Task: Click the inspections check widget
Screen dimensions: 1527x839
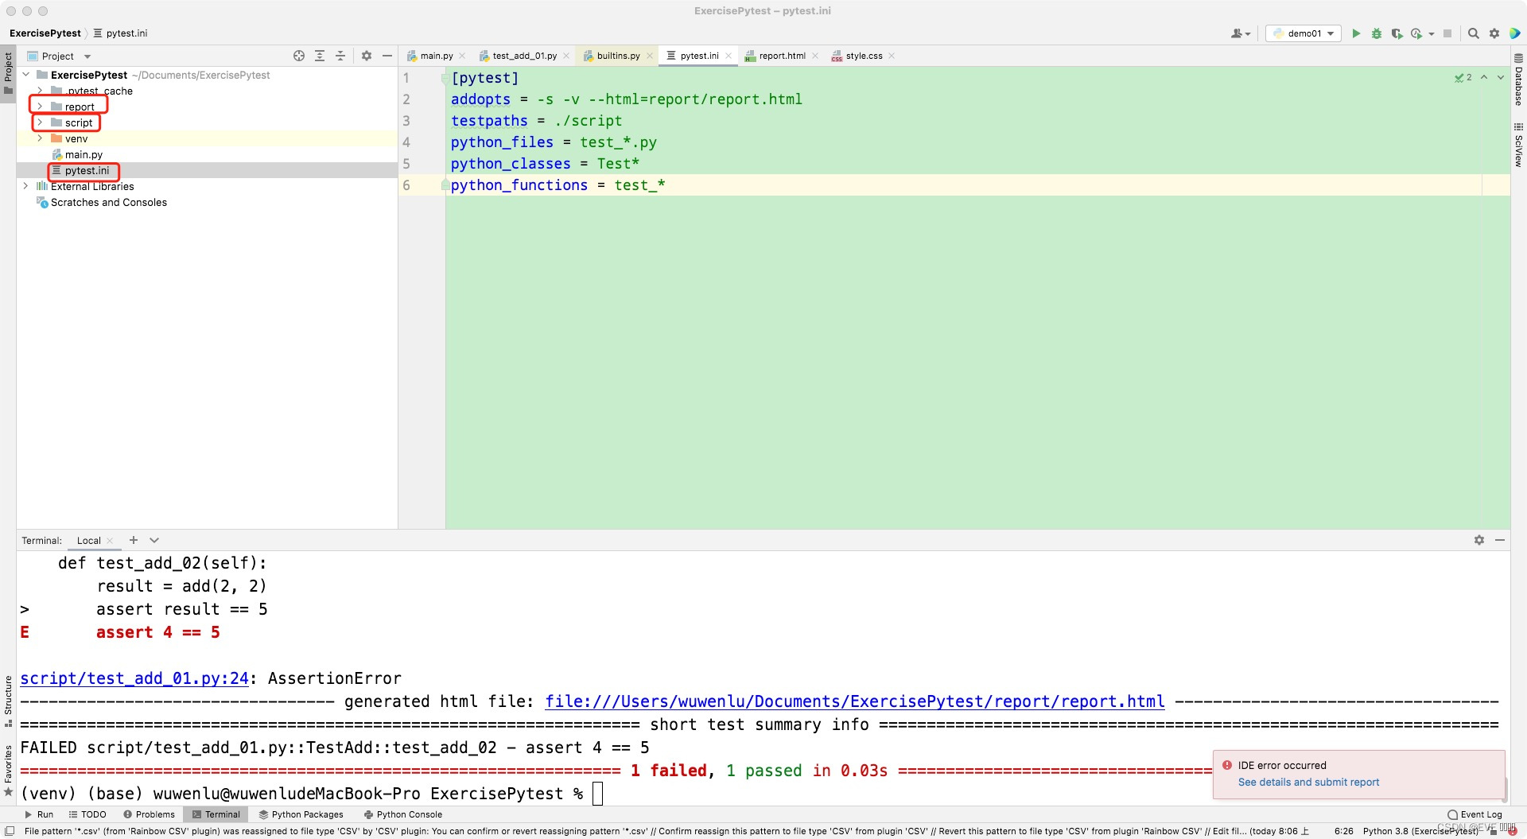Action: pos(1463,77)
